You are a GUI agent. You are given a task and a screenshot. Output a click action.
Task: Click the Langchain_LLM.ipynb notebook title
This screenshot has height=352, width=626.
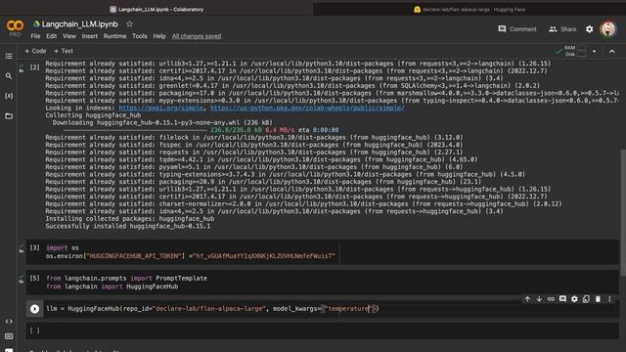(80, 23)
